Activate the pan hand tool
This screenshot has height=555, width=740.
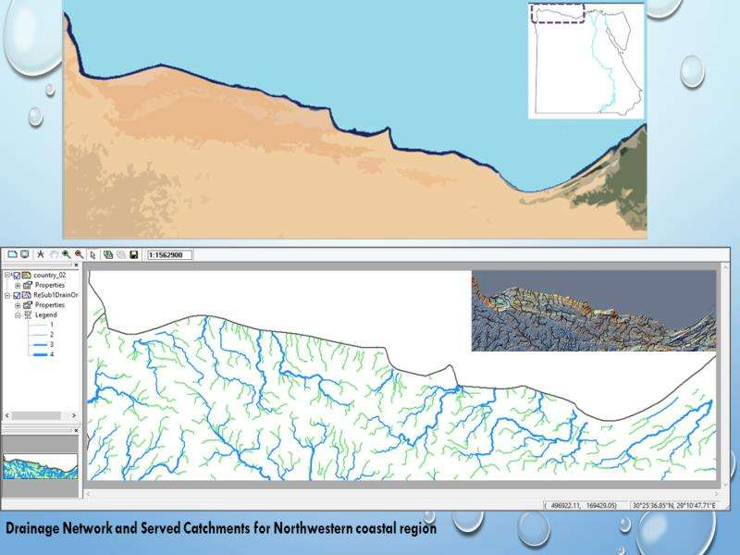(54, 254)
